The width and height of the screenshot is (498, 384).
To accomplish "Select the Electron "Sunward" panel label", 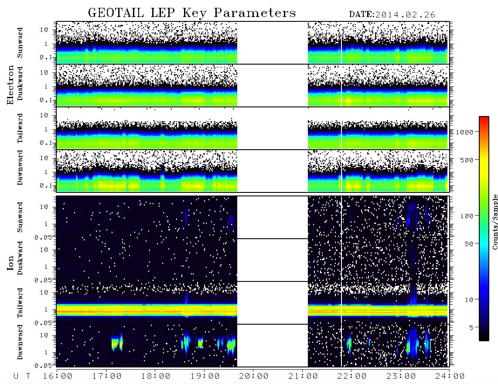I will coord(20,43).
